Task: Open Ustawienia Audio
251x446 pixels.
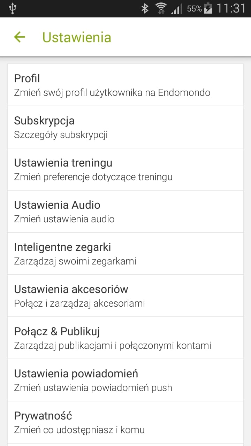Action: [x=125, y=212]
